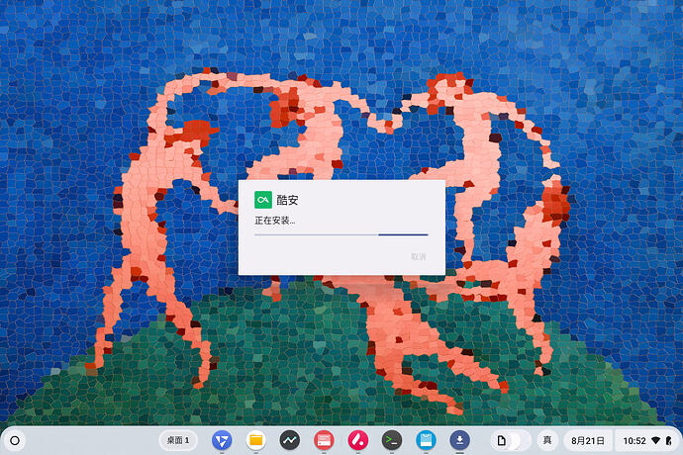Image resolution: width=683 pixels, height=455 pixels.
Task: Open the blue triangle app in shelf
Action: 222,440
